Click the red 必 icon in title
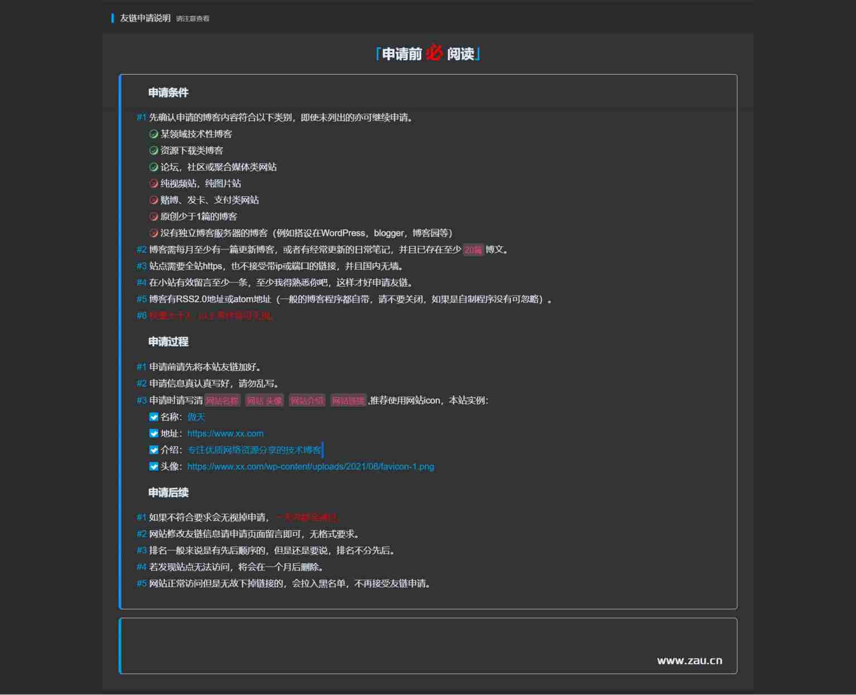Screen dimensions: 856x695 434,54
